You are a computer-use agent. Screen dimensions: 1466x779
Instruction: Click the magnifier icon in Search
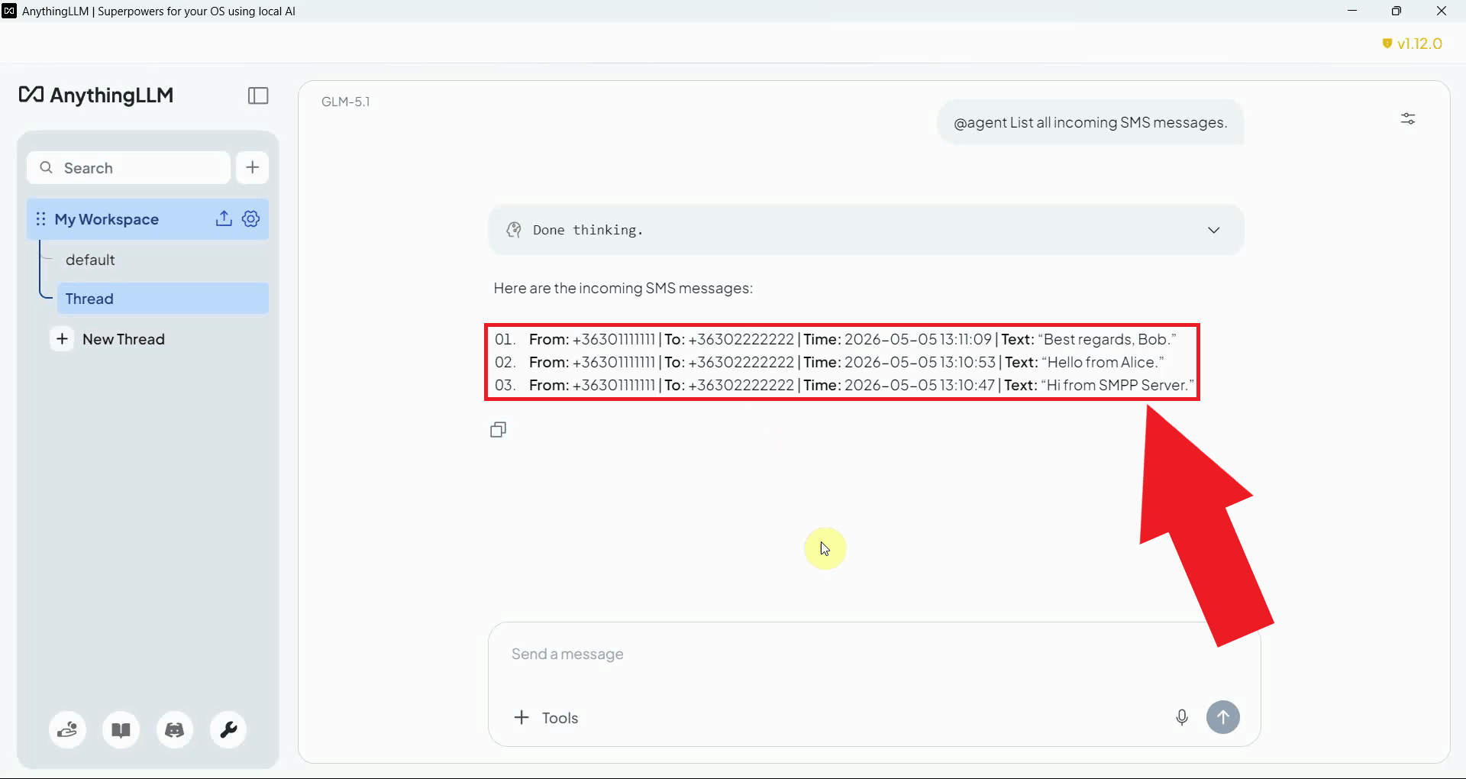point(47,167)
